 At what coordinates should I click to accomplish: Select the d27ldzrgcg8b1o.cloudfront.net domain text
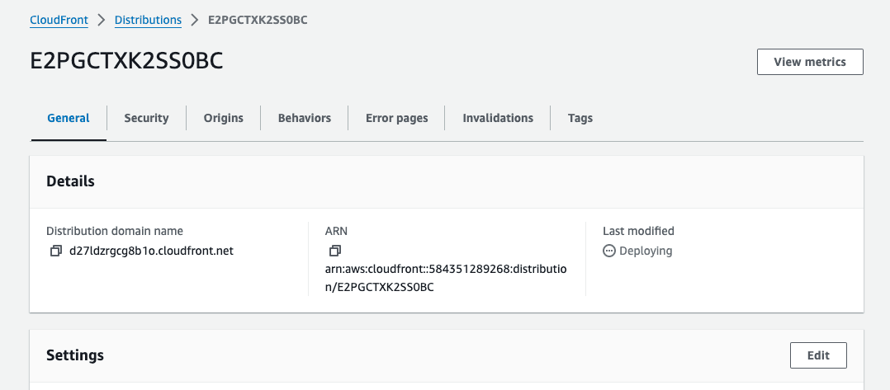click(151, 251)
